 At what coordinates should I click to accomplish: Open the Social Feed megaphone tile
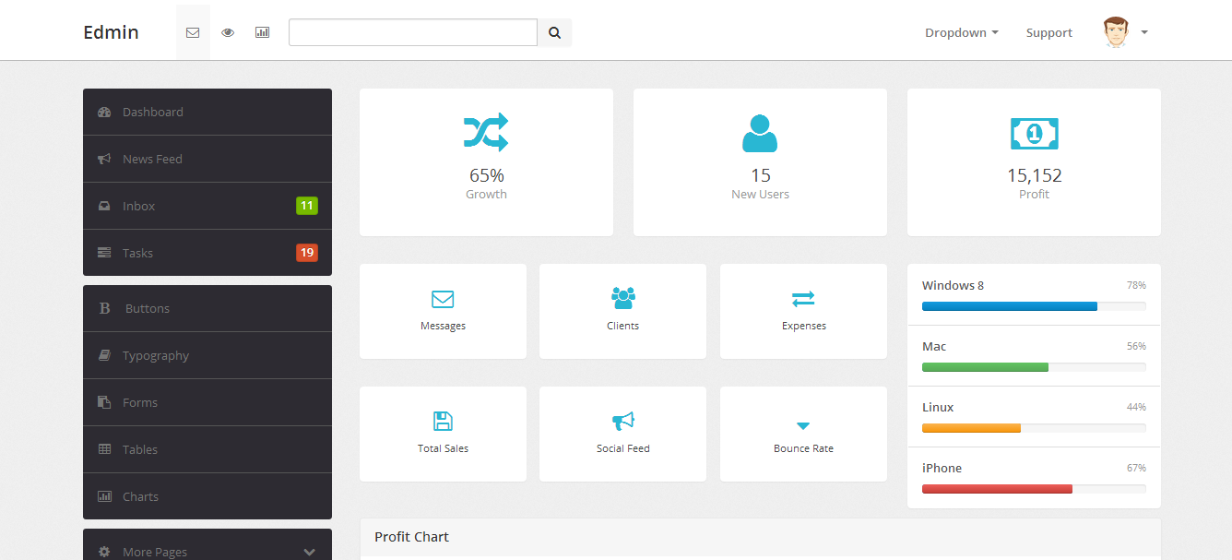click(x=622, y=434)
